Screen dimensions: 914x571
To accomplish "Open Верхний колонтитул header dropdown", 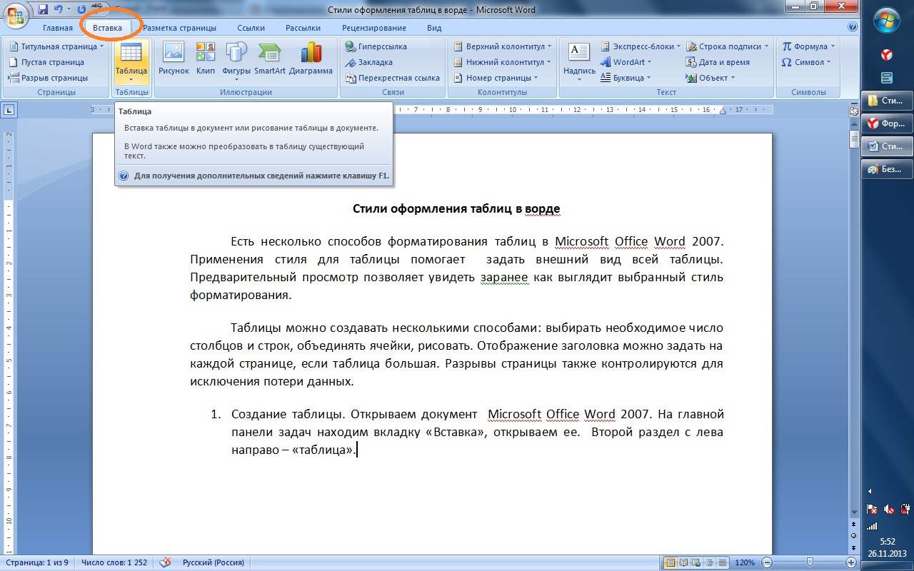I will (504, 46).
